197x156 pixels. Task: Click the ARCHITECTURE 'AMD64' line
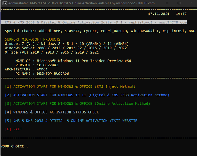(26, 69)
